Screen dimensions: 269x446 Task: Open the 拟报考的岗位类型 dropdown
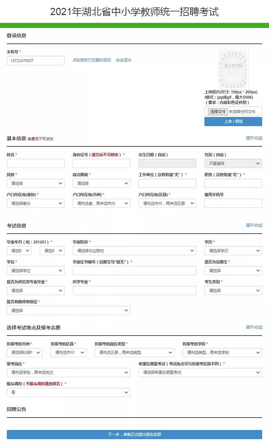134,353
